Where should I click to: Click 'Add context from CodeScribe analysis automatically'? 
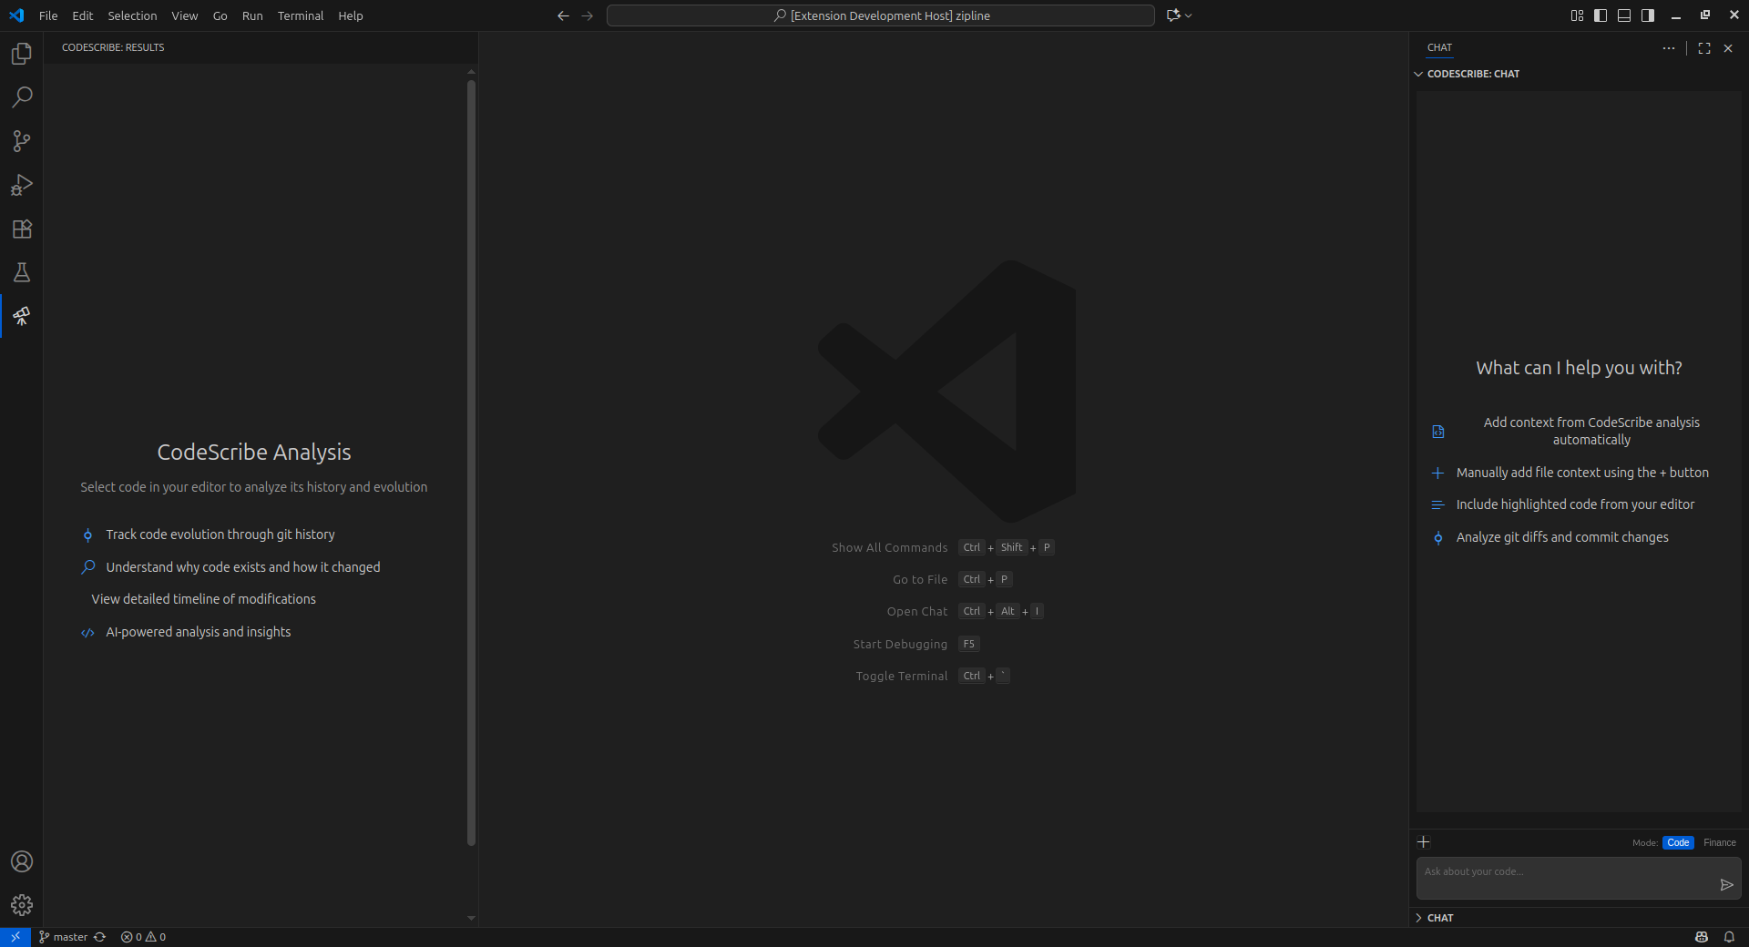click(1591, 431)
